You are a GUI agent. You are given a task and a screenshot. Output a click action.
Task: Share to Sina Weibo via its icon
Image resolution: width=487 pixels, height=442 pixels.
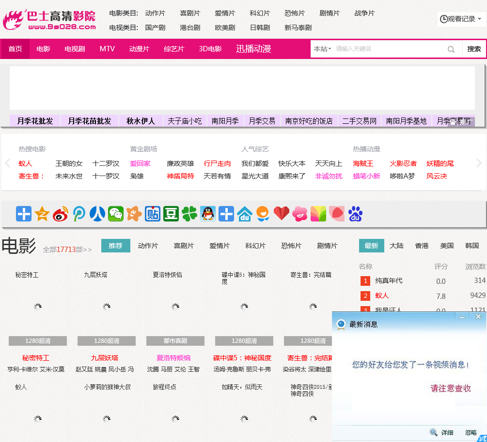pyautogui.click(x=61, y=214)
